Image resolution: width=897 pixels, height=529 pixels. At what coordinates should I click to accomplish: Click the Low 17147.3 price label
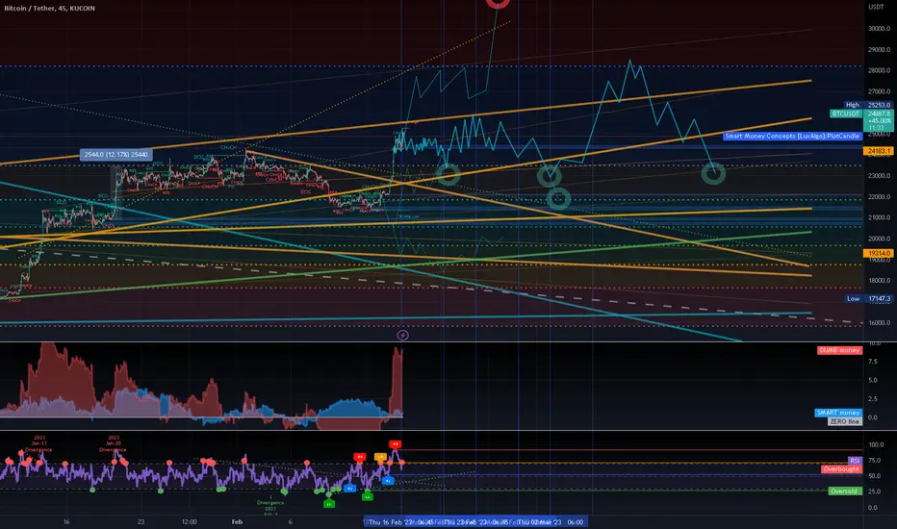(869, 298)
